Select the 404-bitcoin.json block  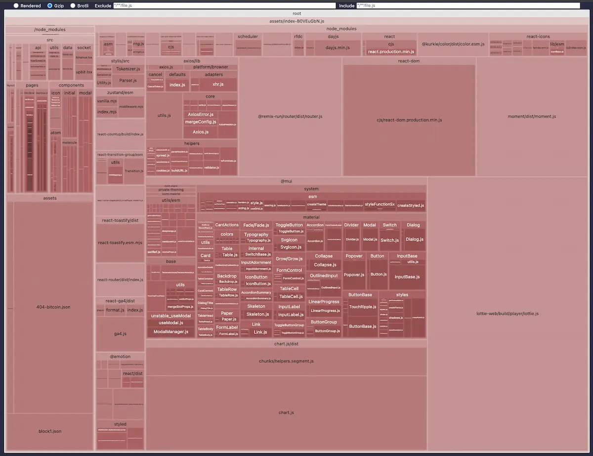(x=53, y=307)
